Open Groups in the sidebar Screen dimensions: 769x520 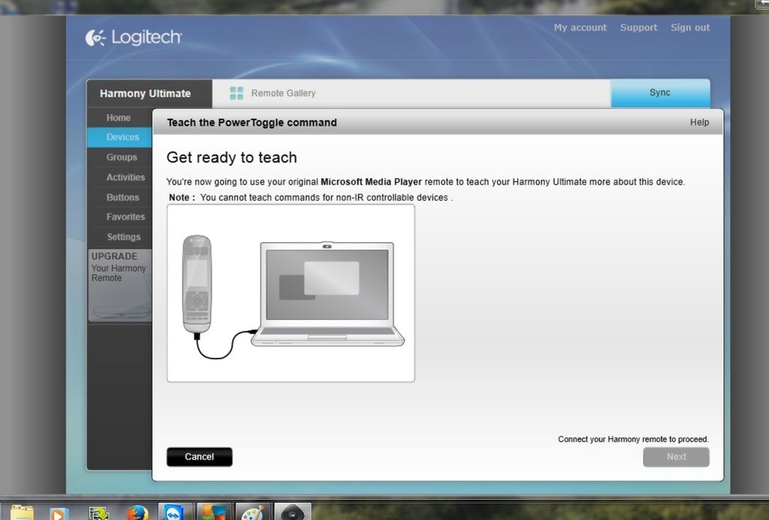pyautogui.click(x=119, y=158)
